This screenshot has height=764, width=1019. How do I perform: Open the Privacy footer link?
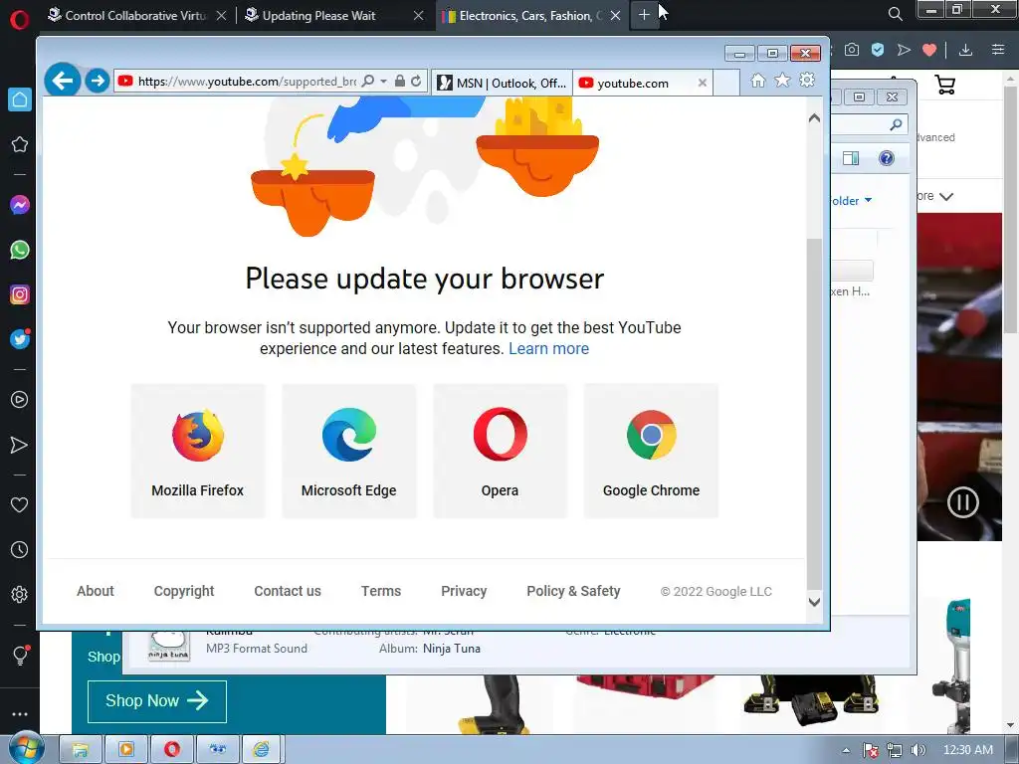coord(464,591)
